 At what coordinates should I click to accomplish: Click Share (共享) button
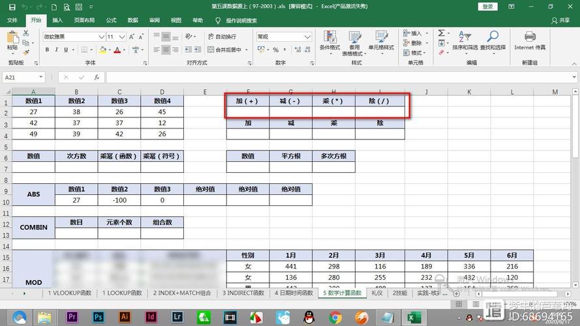click(561, 20)
